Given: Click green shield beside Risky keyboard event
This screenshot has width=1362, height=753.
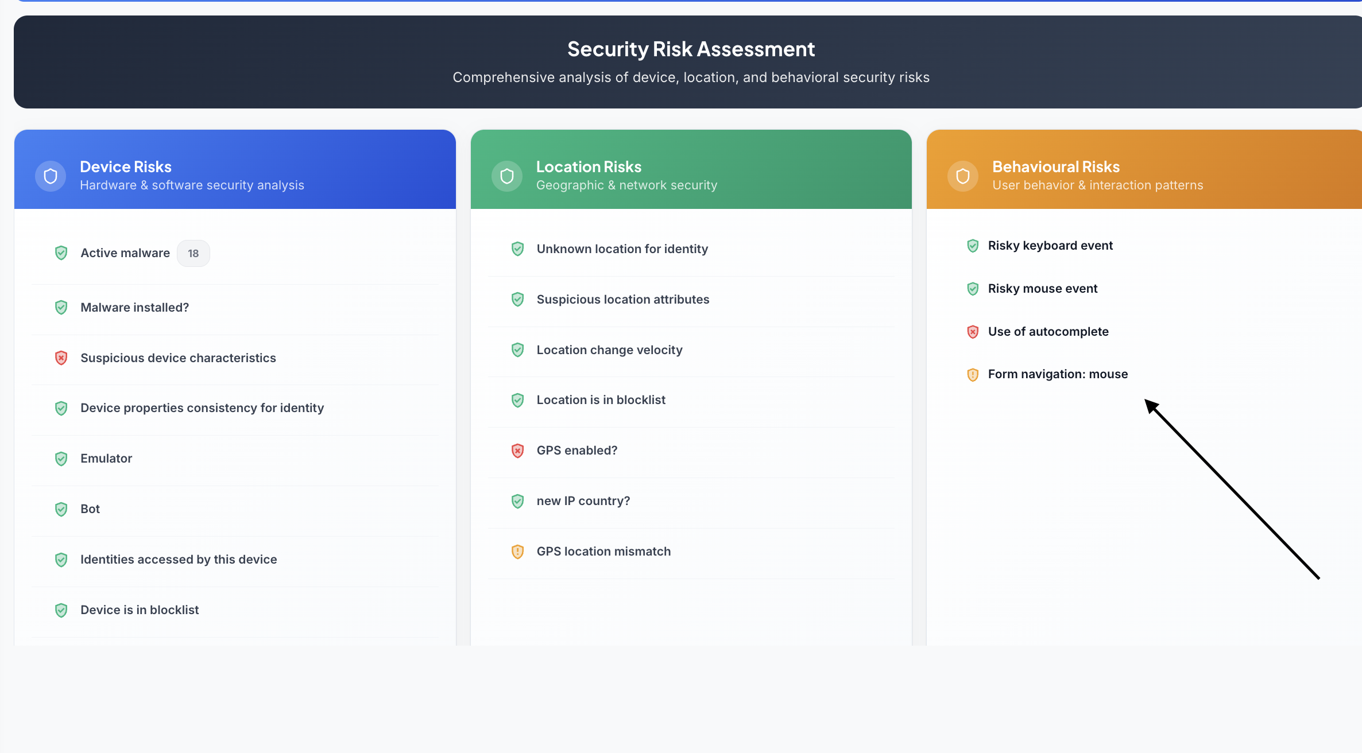Looking at the screenshot, I should click(973, 246).
